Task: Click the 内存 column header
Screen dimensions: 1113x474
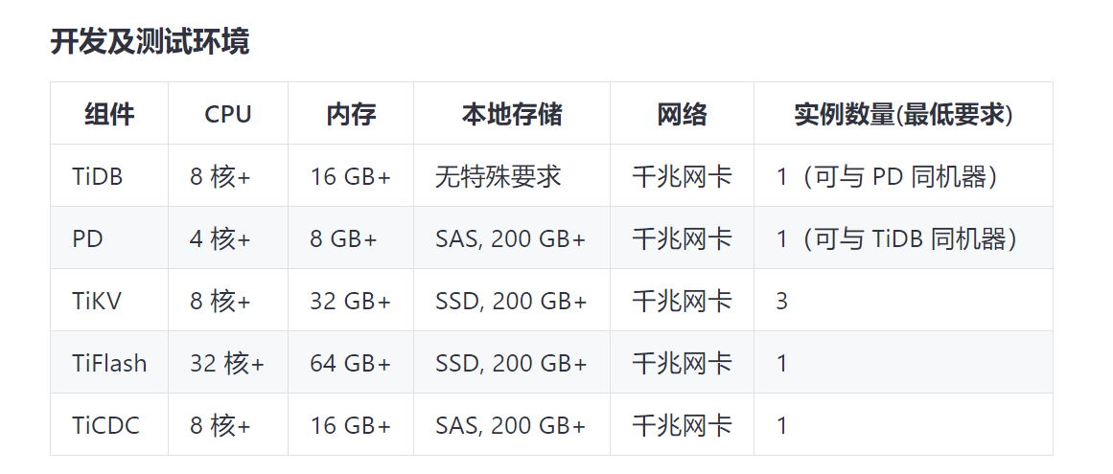Action: [351, 115]
